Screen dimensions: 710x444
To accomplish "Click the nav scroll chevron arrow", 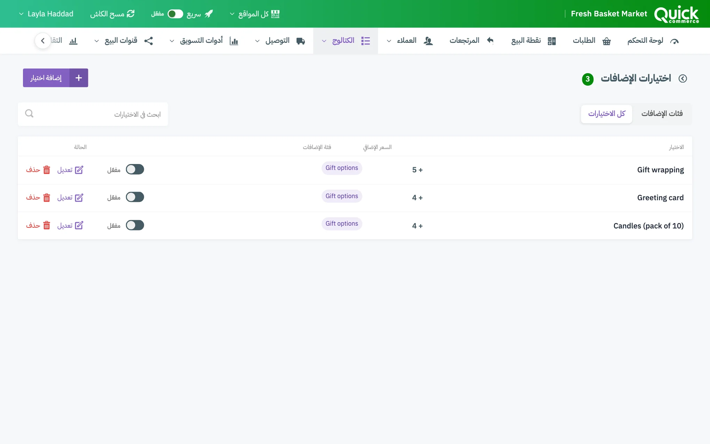I will point(43,41).
